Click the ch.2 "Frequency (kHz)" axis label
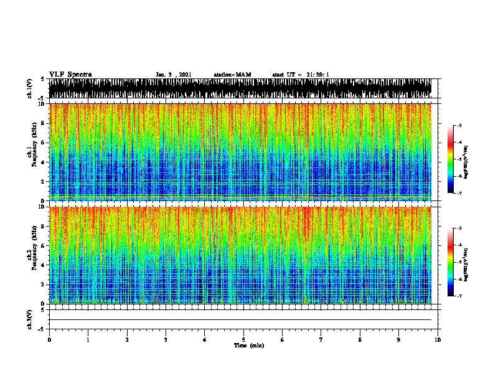The height and width of the screenshot is (381, 493). coord(34,247)
